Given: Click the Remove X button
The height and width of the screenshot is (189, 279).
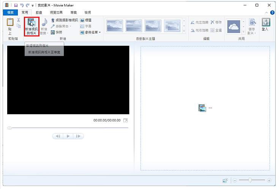Looking at the screenshot, I should tap(216, 22).
